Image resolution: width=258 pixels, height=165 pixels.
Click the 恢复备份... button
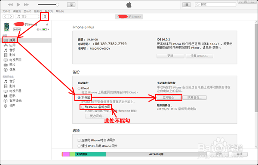point(194,98)
